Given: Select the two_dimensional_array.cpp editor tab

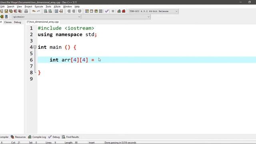Looking at the screenshot, I should click(x=43, y=22).
